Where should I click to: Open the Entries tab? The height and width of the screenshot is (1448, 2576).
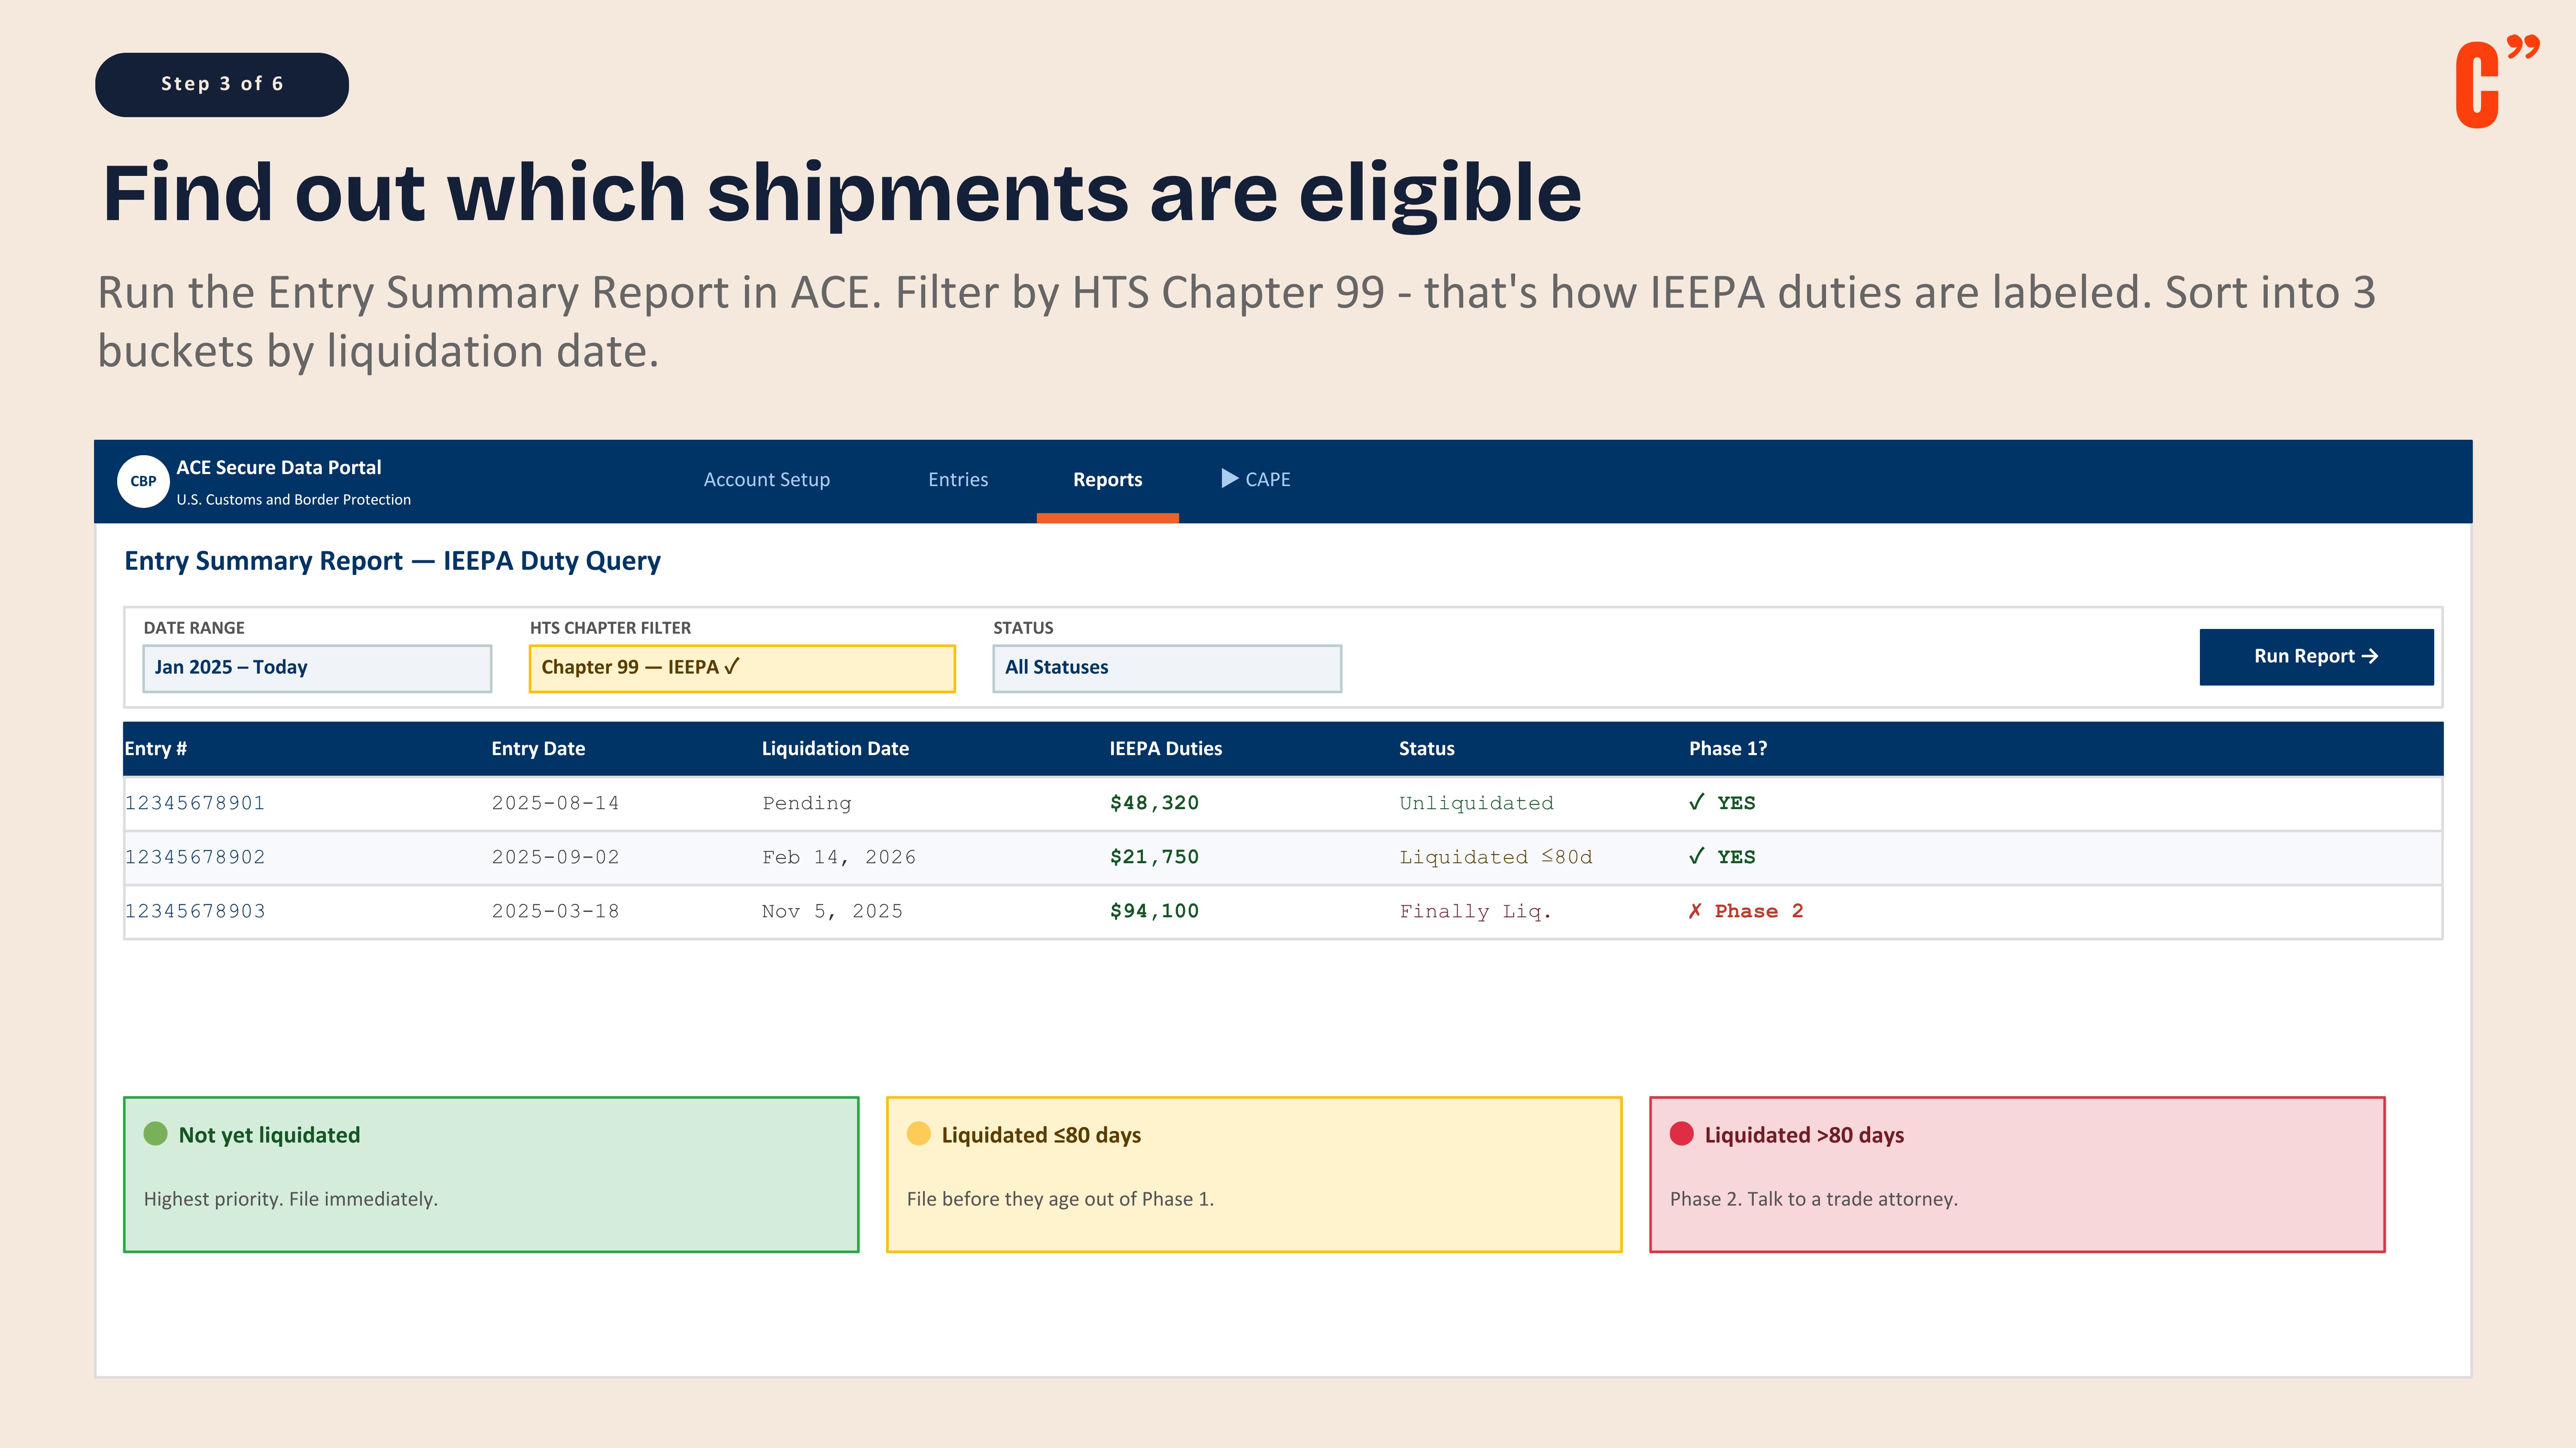point(957,480)
